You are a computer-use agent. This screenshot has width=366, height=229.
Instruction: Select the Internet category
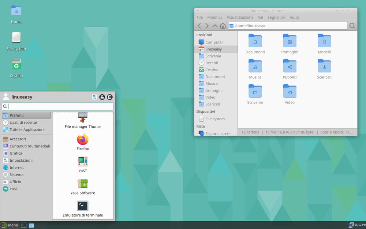pos(26,168)
